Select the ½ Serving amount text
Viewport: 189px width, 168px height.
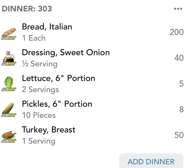[x=40, y=64]
